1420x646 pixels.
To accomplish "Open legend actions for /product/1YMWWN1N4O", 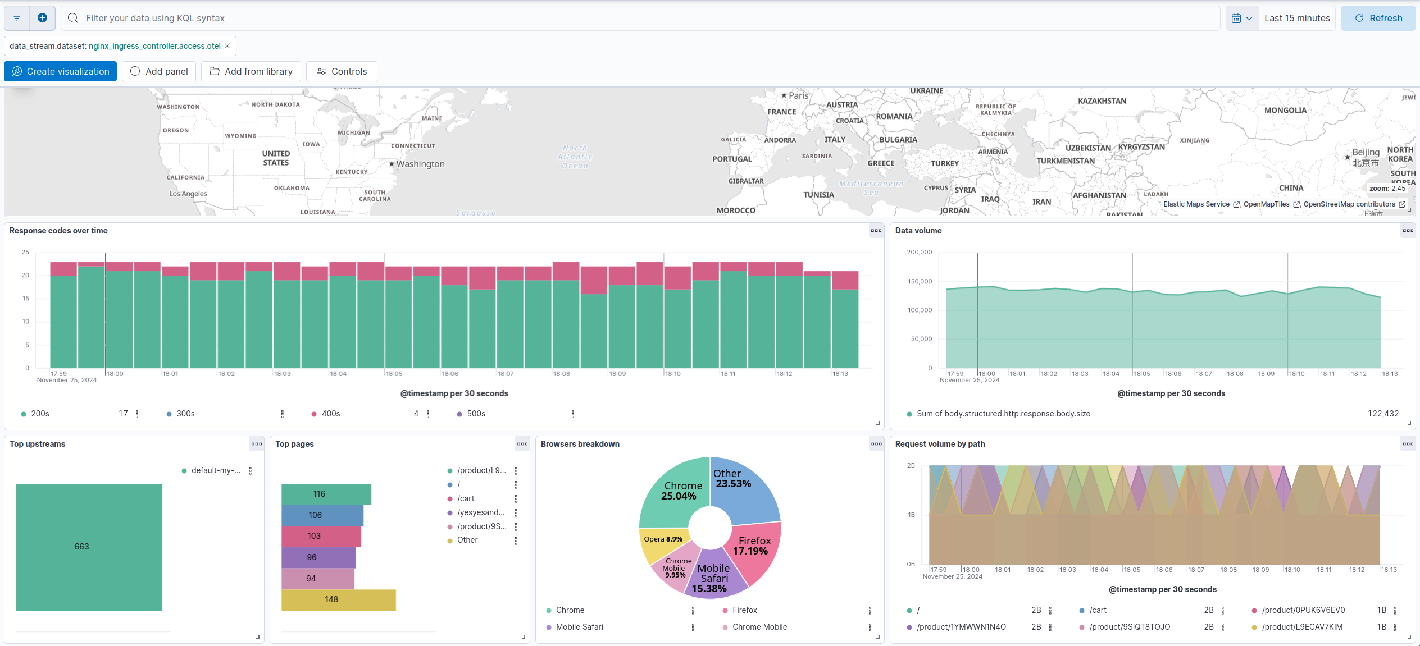I will (1050, 627).
